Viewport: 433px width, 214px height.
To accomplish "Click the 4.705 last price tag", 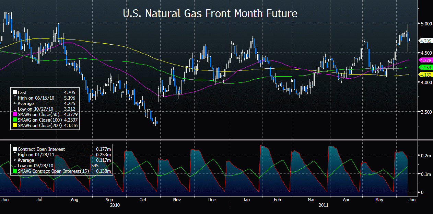I will click(425, 41).
